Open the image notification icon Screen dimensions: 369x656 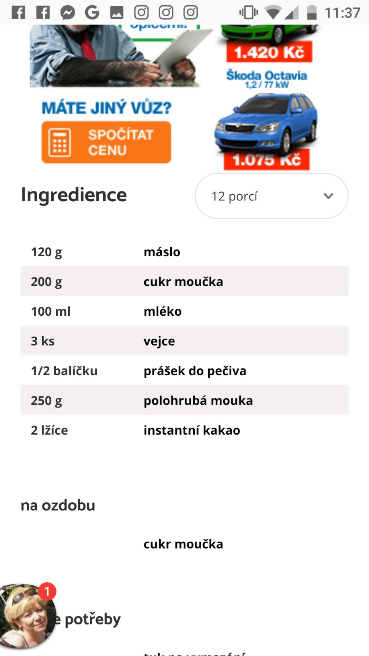click(x=117, y=13)
